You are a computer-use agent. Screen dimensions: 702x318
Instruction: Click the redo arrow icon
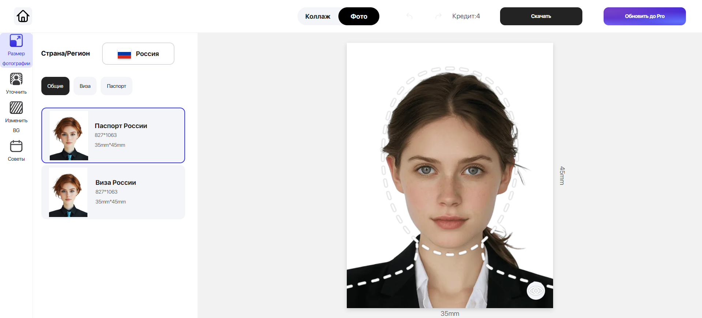tap(438, 16)
